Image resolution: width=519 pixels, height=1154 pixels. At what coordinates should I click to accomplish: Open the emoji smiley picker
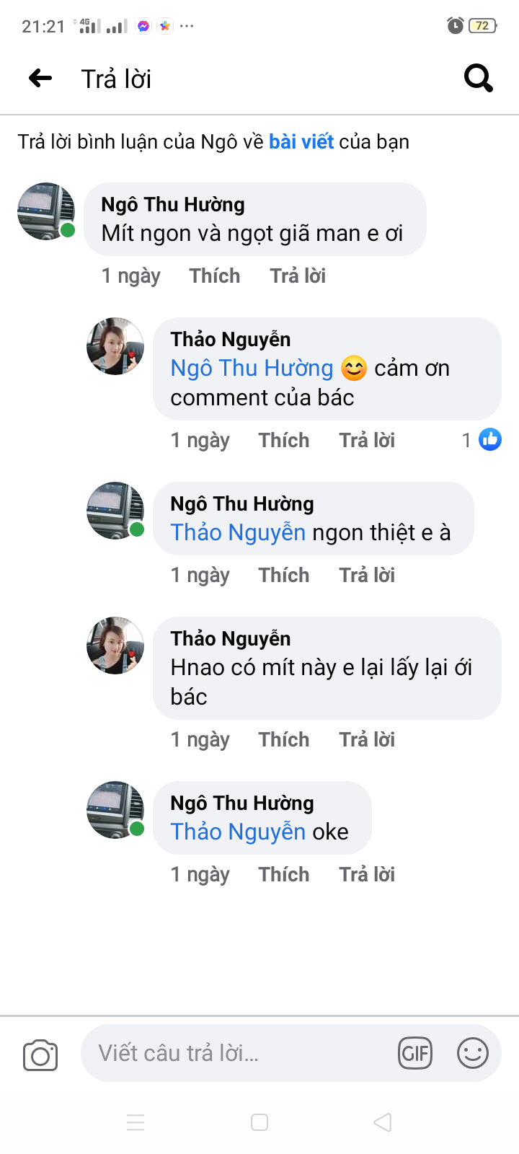(473, 1054)
